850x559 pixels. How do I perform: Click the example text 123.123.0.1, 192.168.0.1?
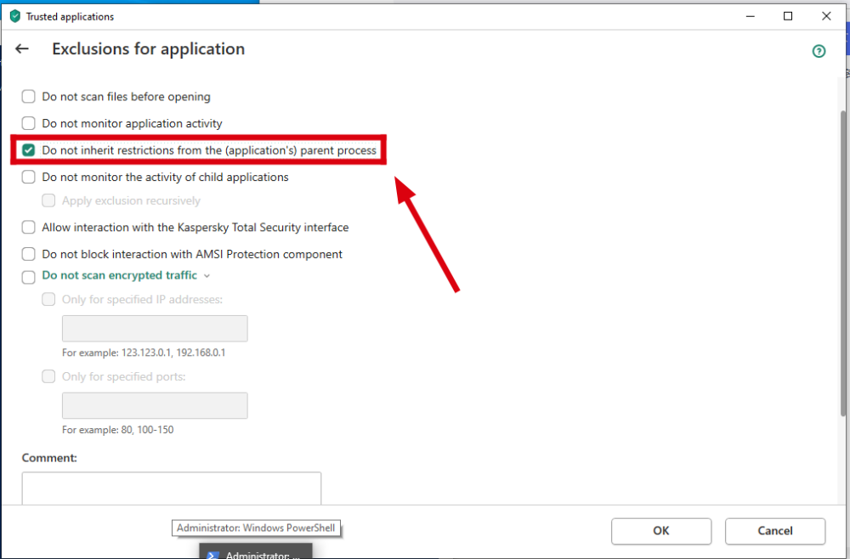click(173, 353)
